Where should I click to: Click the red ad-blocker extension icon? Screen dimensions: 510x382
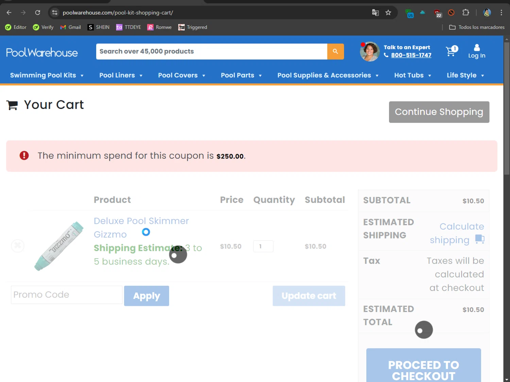451,13
